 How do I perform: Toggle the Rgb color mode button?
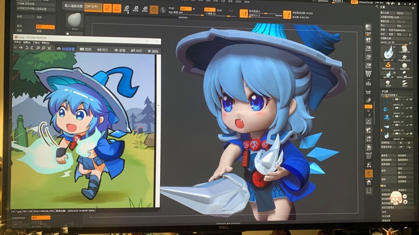[186, 9]
